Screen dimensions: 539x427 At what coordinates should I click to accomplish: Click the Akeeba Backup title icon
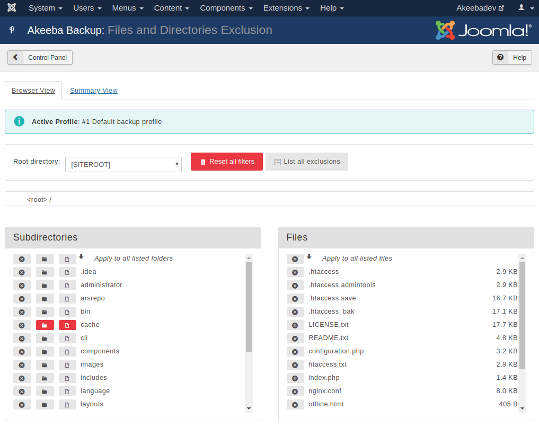pos(12,30)
